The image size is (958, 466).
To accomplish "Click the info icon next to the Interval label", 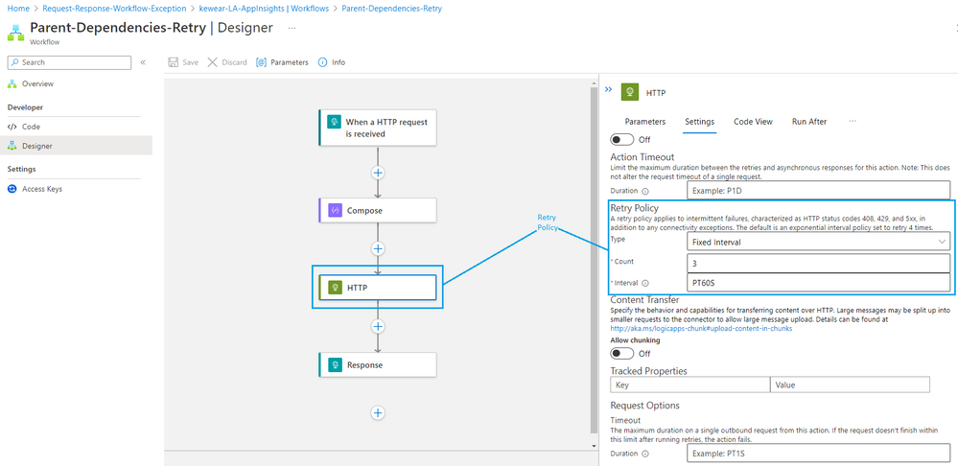I will coord(645,284).
